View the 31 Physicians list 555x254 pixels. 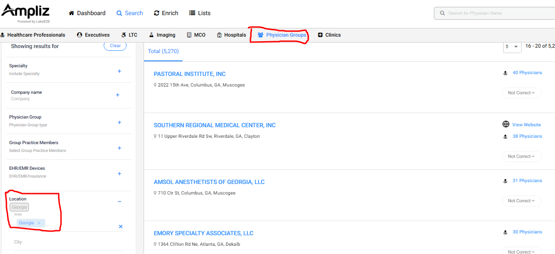tap(527, 181)
